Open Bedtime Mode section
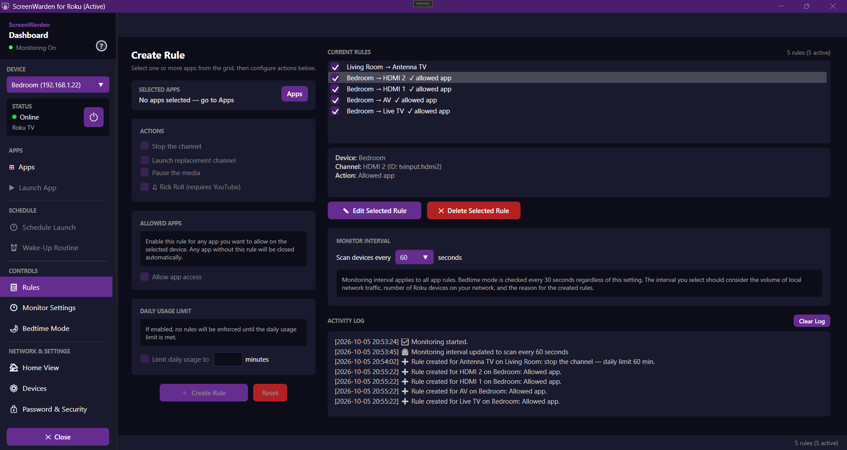The width and height of the screenshot is (847, 450). (x=46, y=328)
